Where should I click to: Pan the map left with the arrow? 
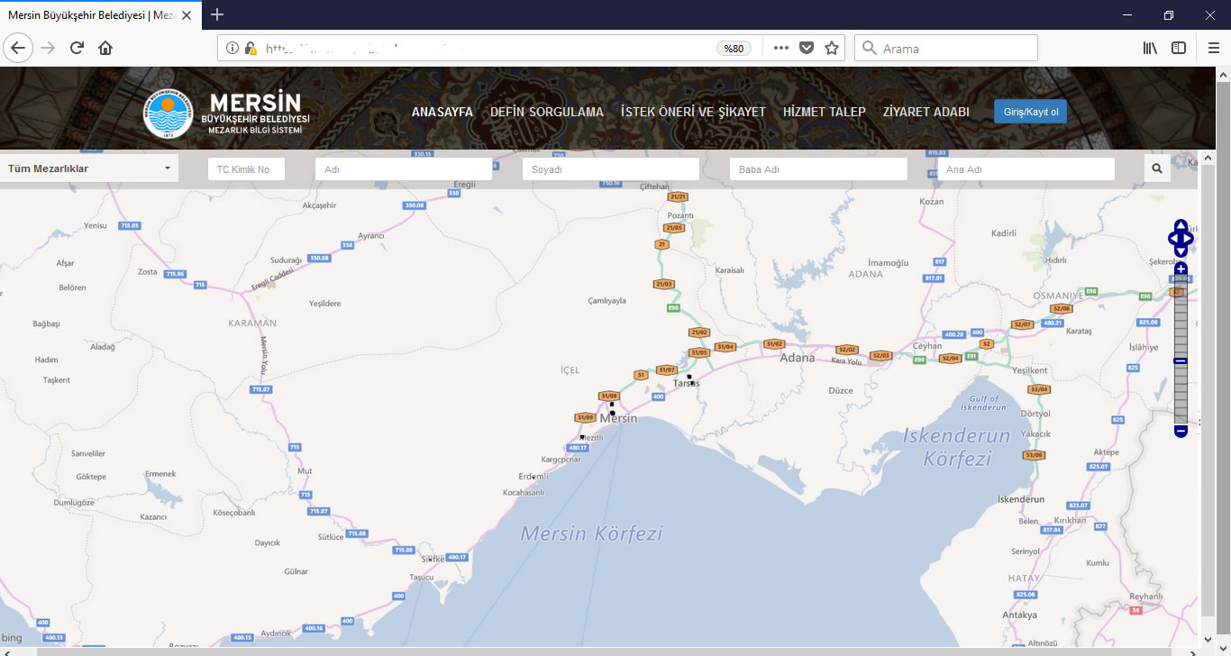1173,238
